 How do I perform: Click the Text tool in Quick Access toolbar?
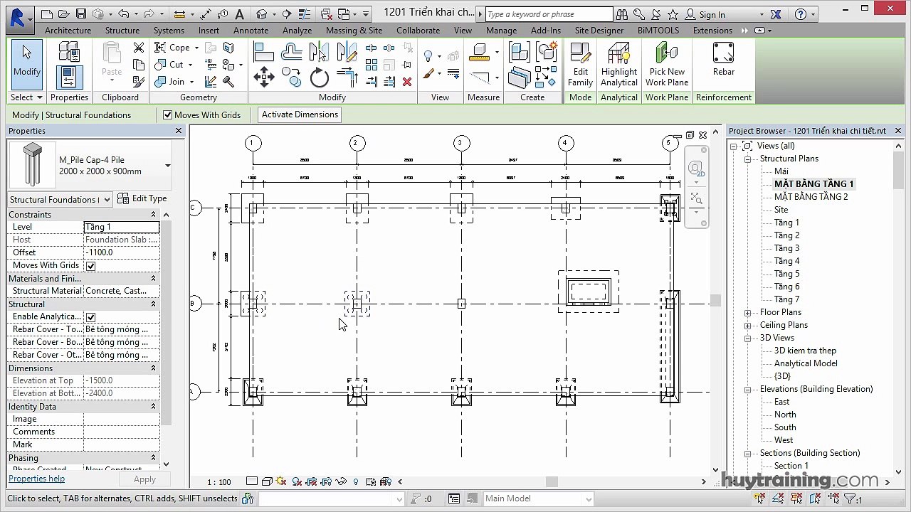239,14
